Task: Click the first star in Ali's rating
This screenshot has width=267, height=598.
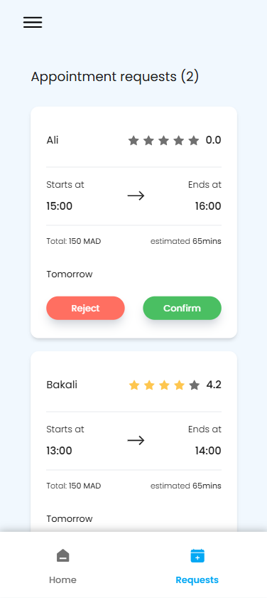Action: click(x=133, y=141)
